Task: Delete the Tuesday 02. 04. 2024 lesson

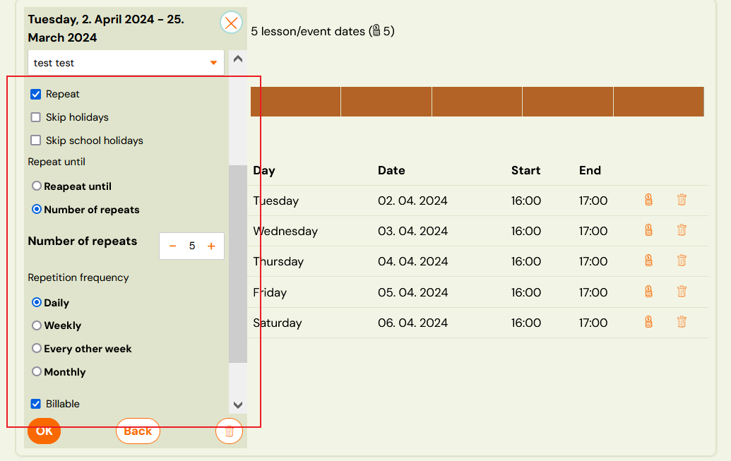Action: click(682, 200)
